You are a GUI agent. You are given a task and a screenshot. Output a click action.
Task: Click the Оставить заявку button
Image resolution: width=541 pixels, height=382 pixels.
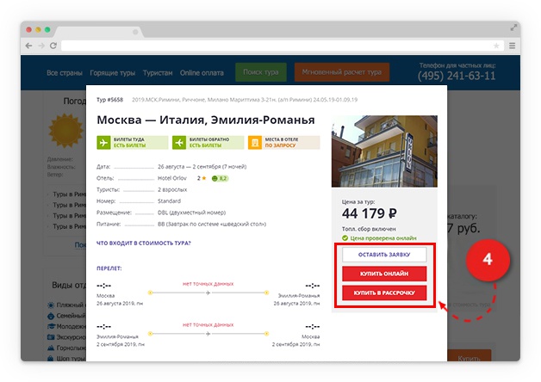(x=384, y=255)
